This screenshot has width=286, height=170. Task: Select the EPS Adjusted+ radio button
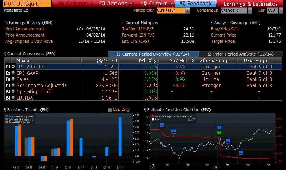tap(13, 67)
